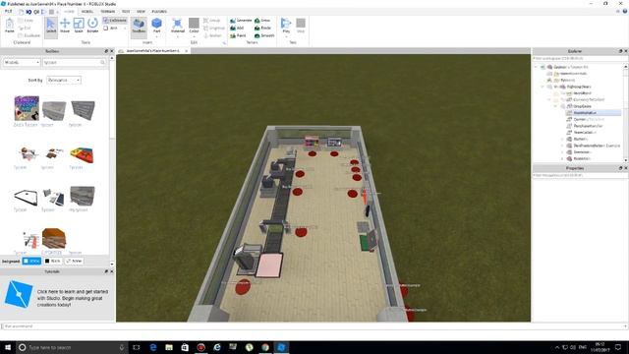Screen dimensions: 629x354
Task: Click the Group button in Edit
Action: click(x=212, y=20)
